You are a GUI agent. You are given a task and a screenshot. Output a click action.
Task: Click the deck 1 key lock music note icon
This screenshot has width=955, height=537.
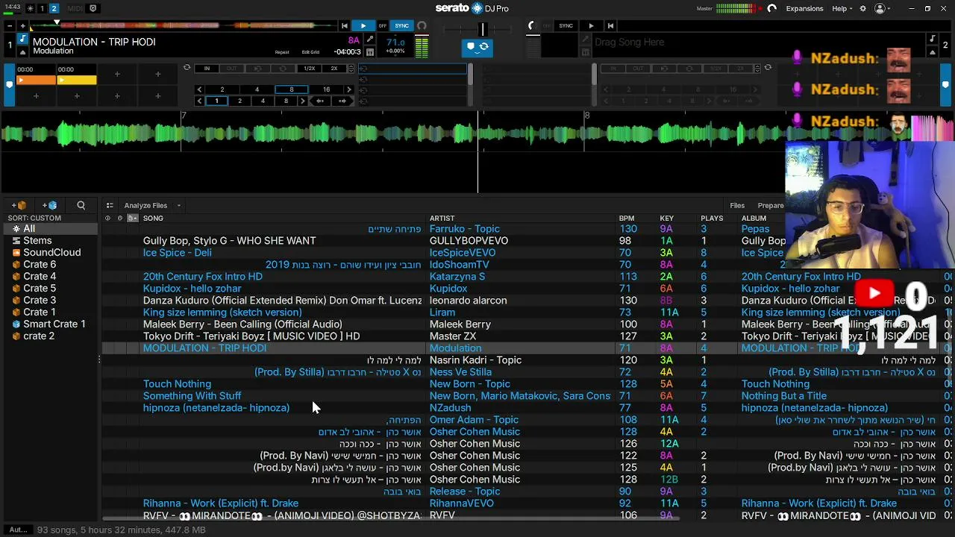pyautogui.click(x=22, y=40)
